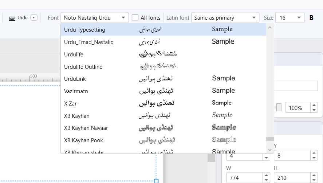Select the X Zar font
This screenshot has width=323, height=183.
coord(164,104)
